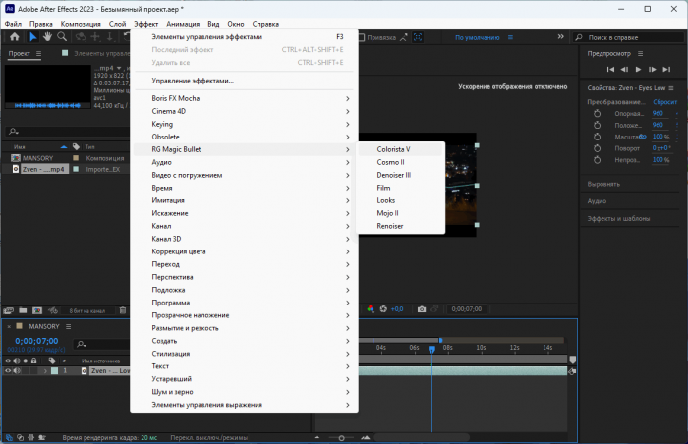The height and width of the screenshot is (444, 688).
Task: Toggle video visibility eye for Zven layer
Action: click(8, 371)
